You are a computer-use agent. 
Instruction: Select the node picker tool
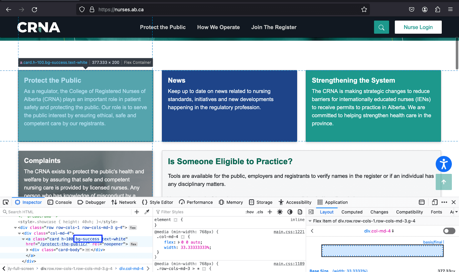click(x=6, y=202)
